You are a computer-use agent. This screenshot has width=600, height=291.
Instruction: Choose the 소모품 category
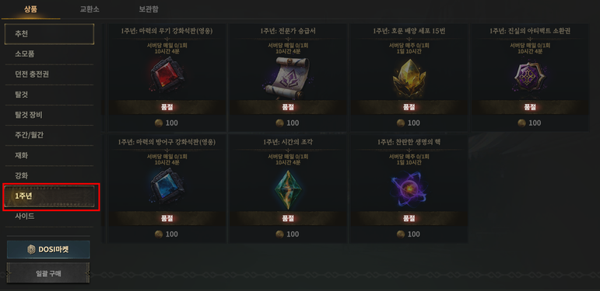pyautogui.click(x=49, y=54)
